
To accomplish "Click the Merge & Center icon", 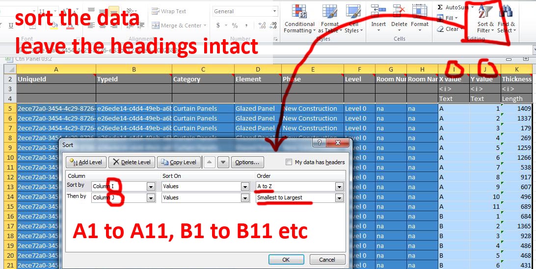I will tap(156, 25).
